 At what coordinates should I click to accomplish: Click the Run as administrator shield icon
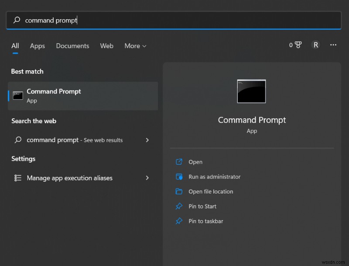179,176
